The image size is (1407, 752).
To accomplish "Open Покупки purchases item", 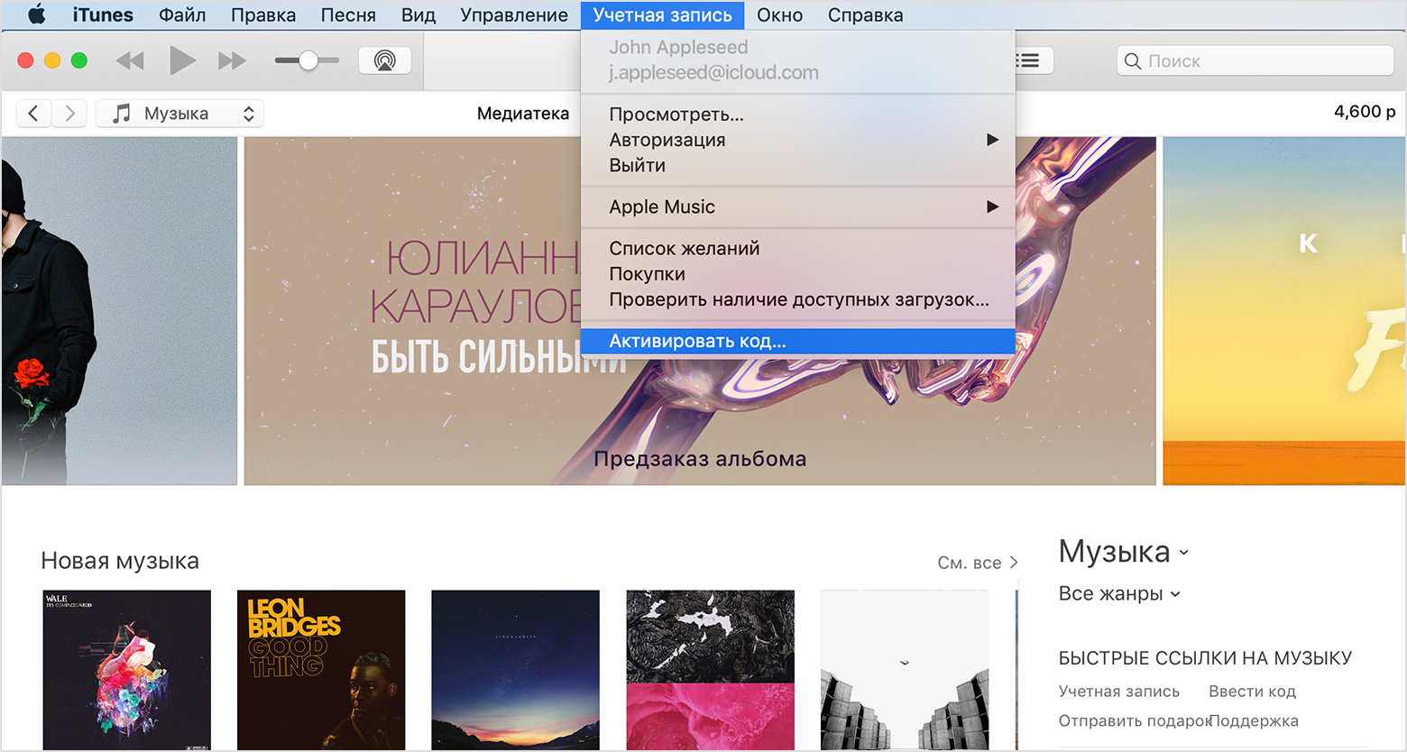I will coord(798,273).
